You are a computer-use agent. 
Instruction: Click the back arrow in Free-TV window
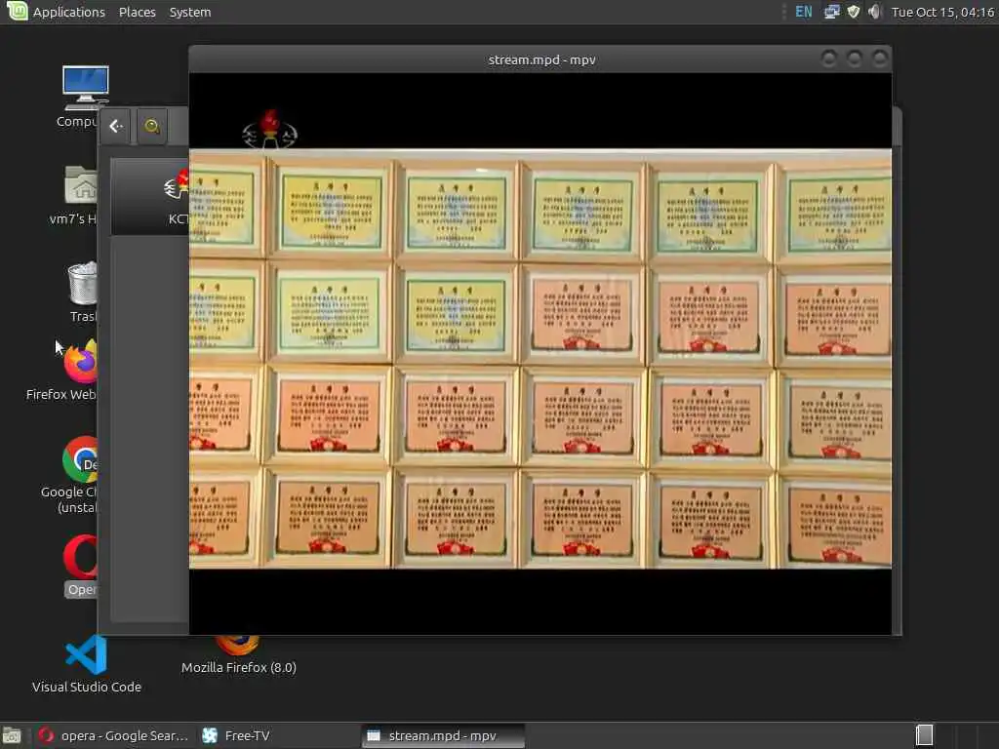(116, 126)
